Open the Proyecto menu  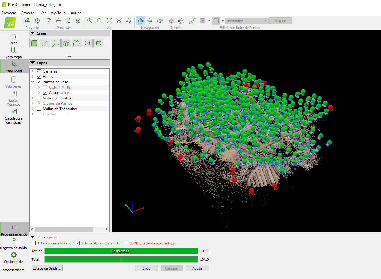[x=9, y=13]
